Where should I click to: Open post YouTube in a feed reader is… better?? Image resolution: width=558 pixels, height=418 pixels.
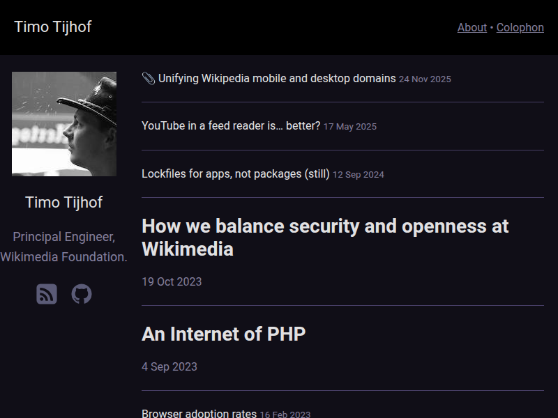click(231, 126)
